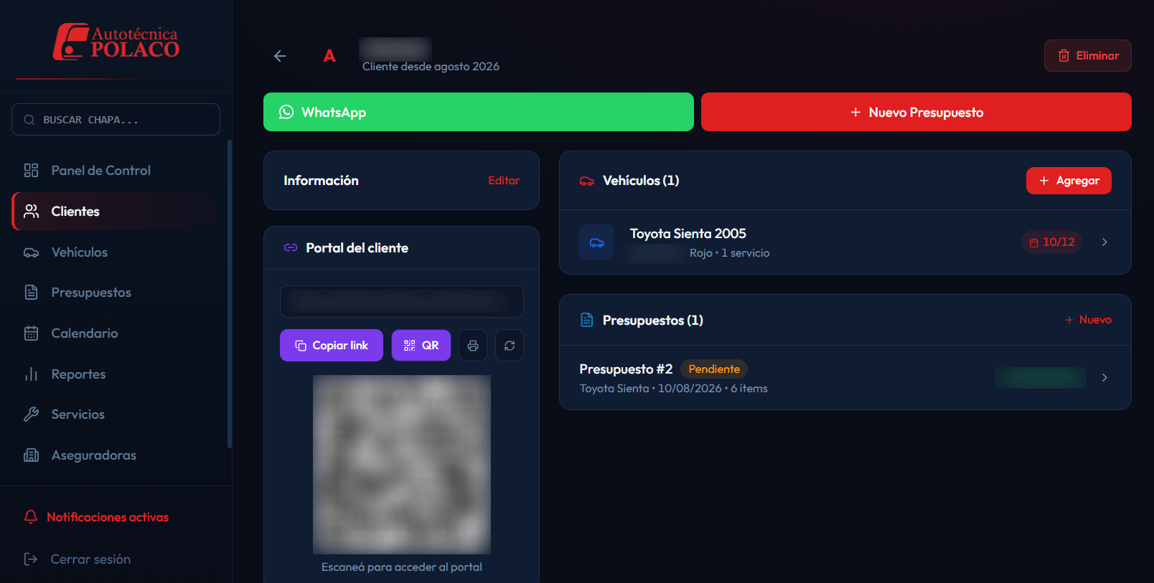Click the Editar link in Información
Viewport: 1154px width, 583px height.
(504, 181)
